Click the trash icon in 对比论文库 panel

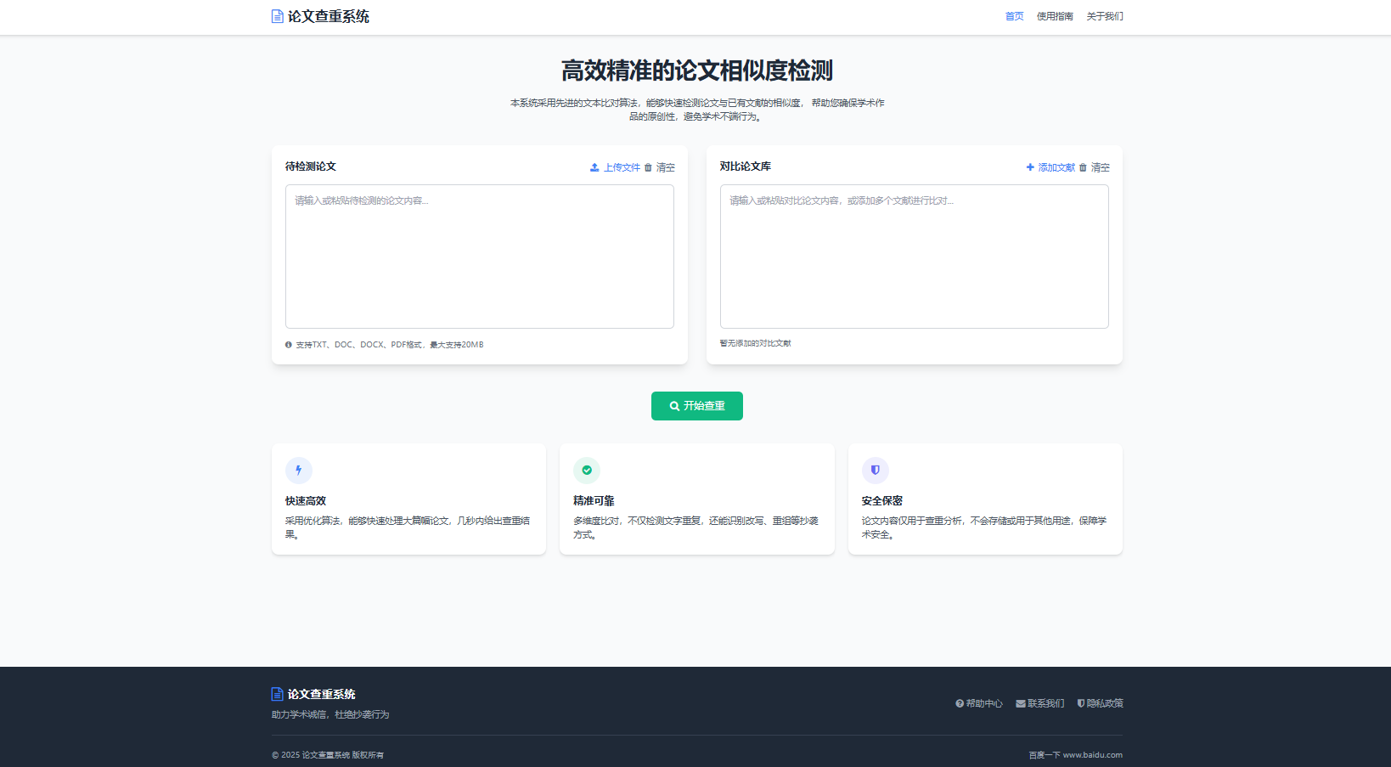coord(1083,167)
